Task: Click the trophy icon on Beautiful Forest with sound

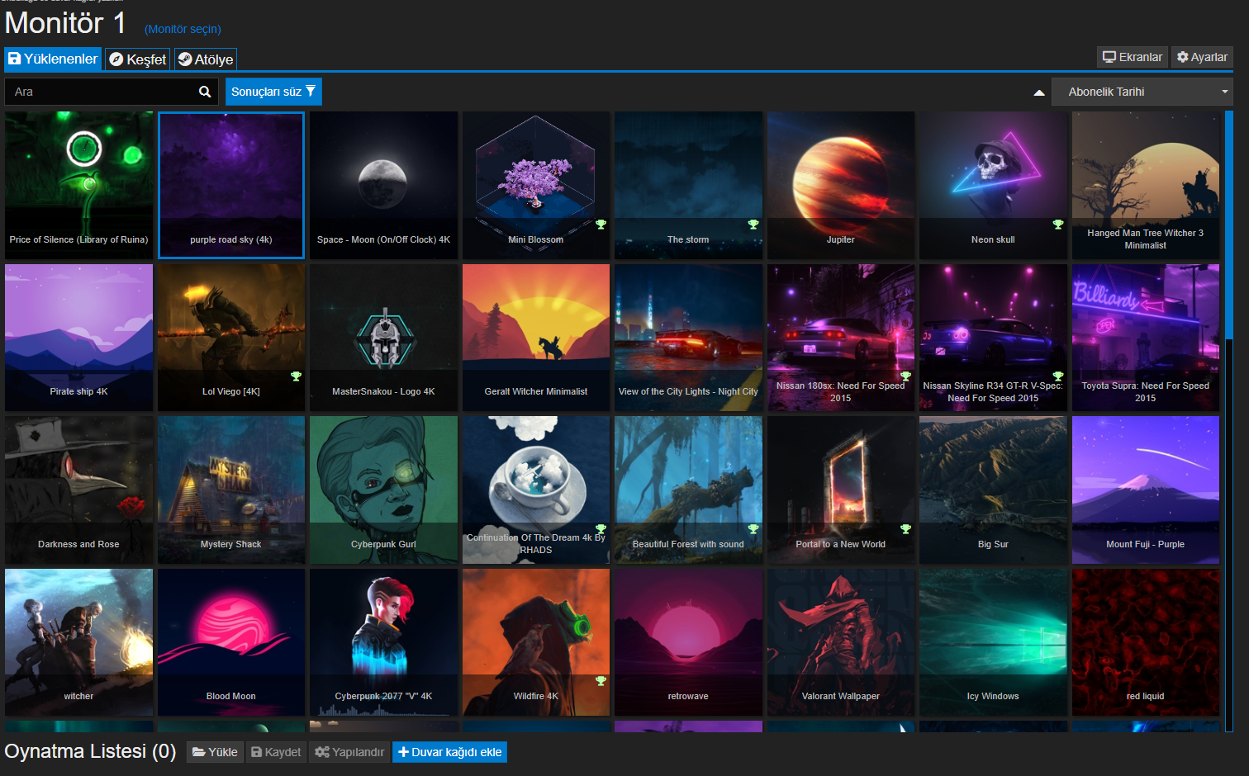Action: coord(753,529)
